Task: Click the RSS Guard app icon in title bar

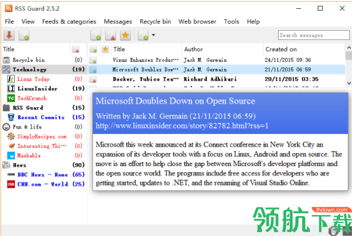Action: tap(8, 8)
